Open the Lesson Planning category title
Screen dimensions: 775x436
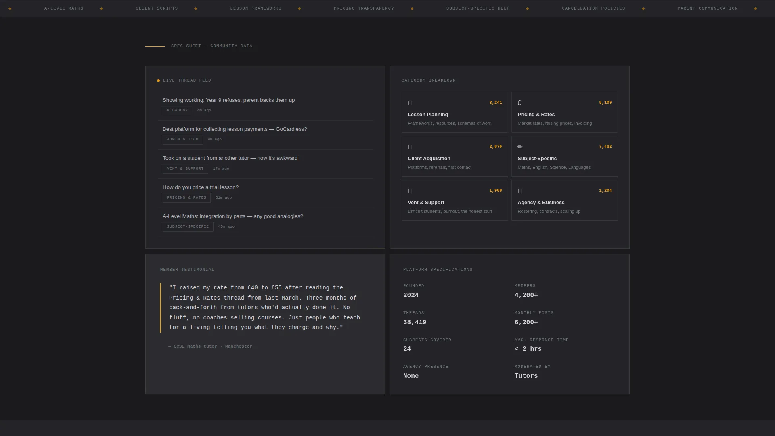[428, 115]
